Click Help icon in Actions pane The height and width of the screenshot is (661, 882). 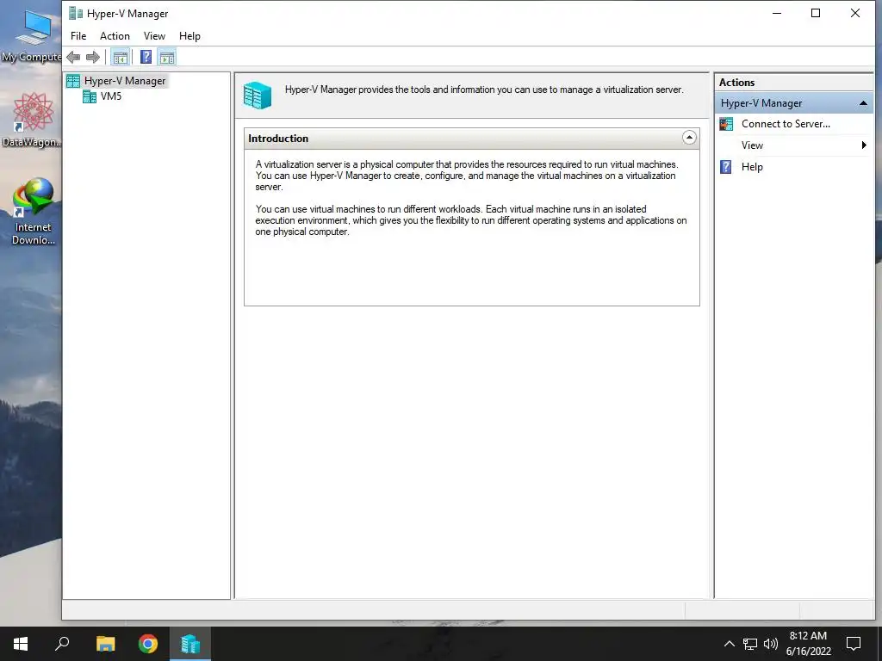click(x=726, y=167)
